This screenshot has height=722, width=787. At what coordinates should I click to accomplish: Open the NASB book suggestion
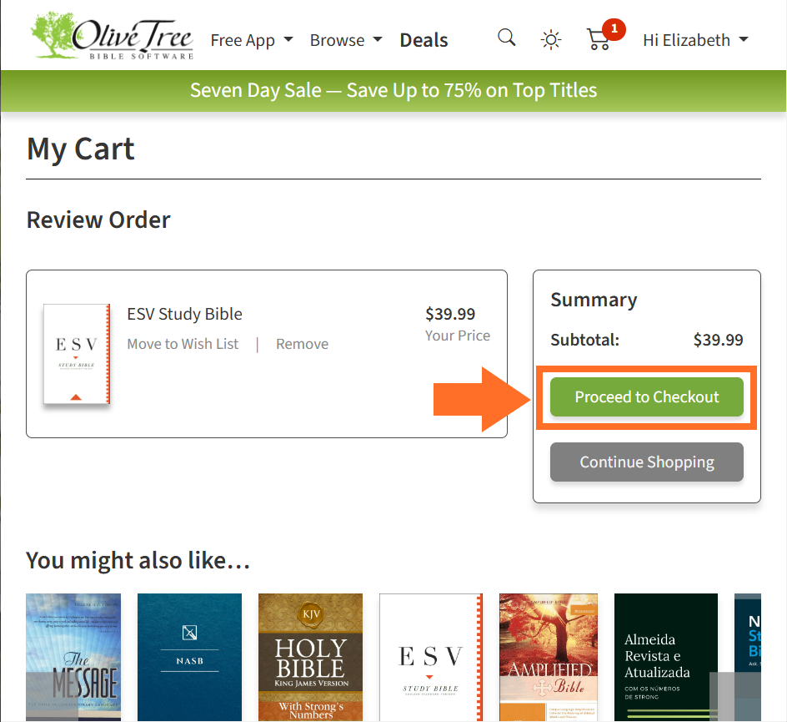pyautogui.click(x=189, y=657)
